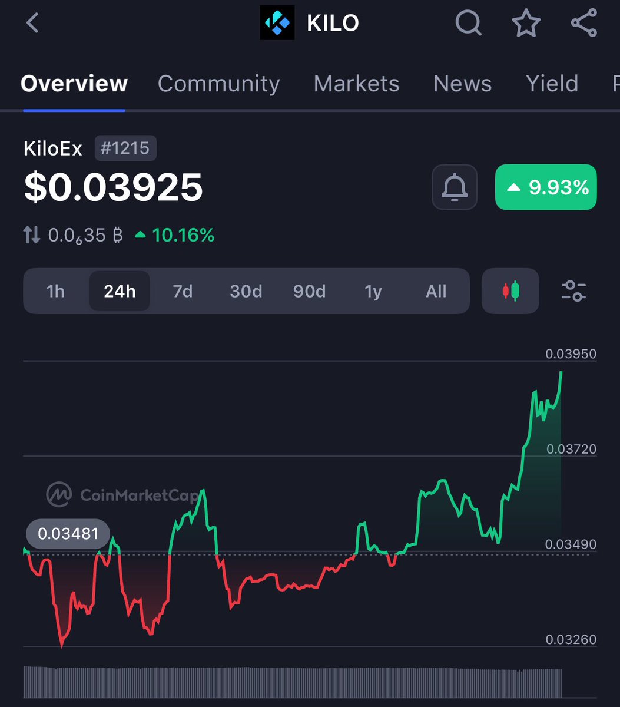This screenshot has height=707, width=620.
Task: Tap the green 9.93% change badge
Action: pos(546,187)
